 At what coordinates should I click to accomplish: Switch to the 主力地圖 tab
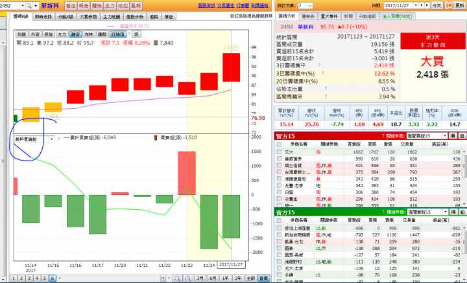[x=112, y=17]
